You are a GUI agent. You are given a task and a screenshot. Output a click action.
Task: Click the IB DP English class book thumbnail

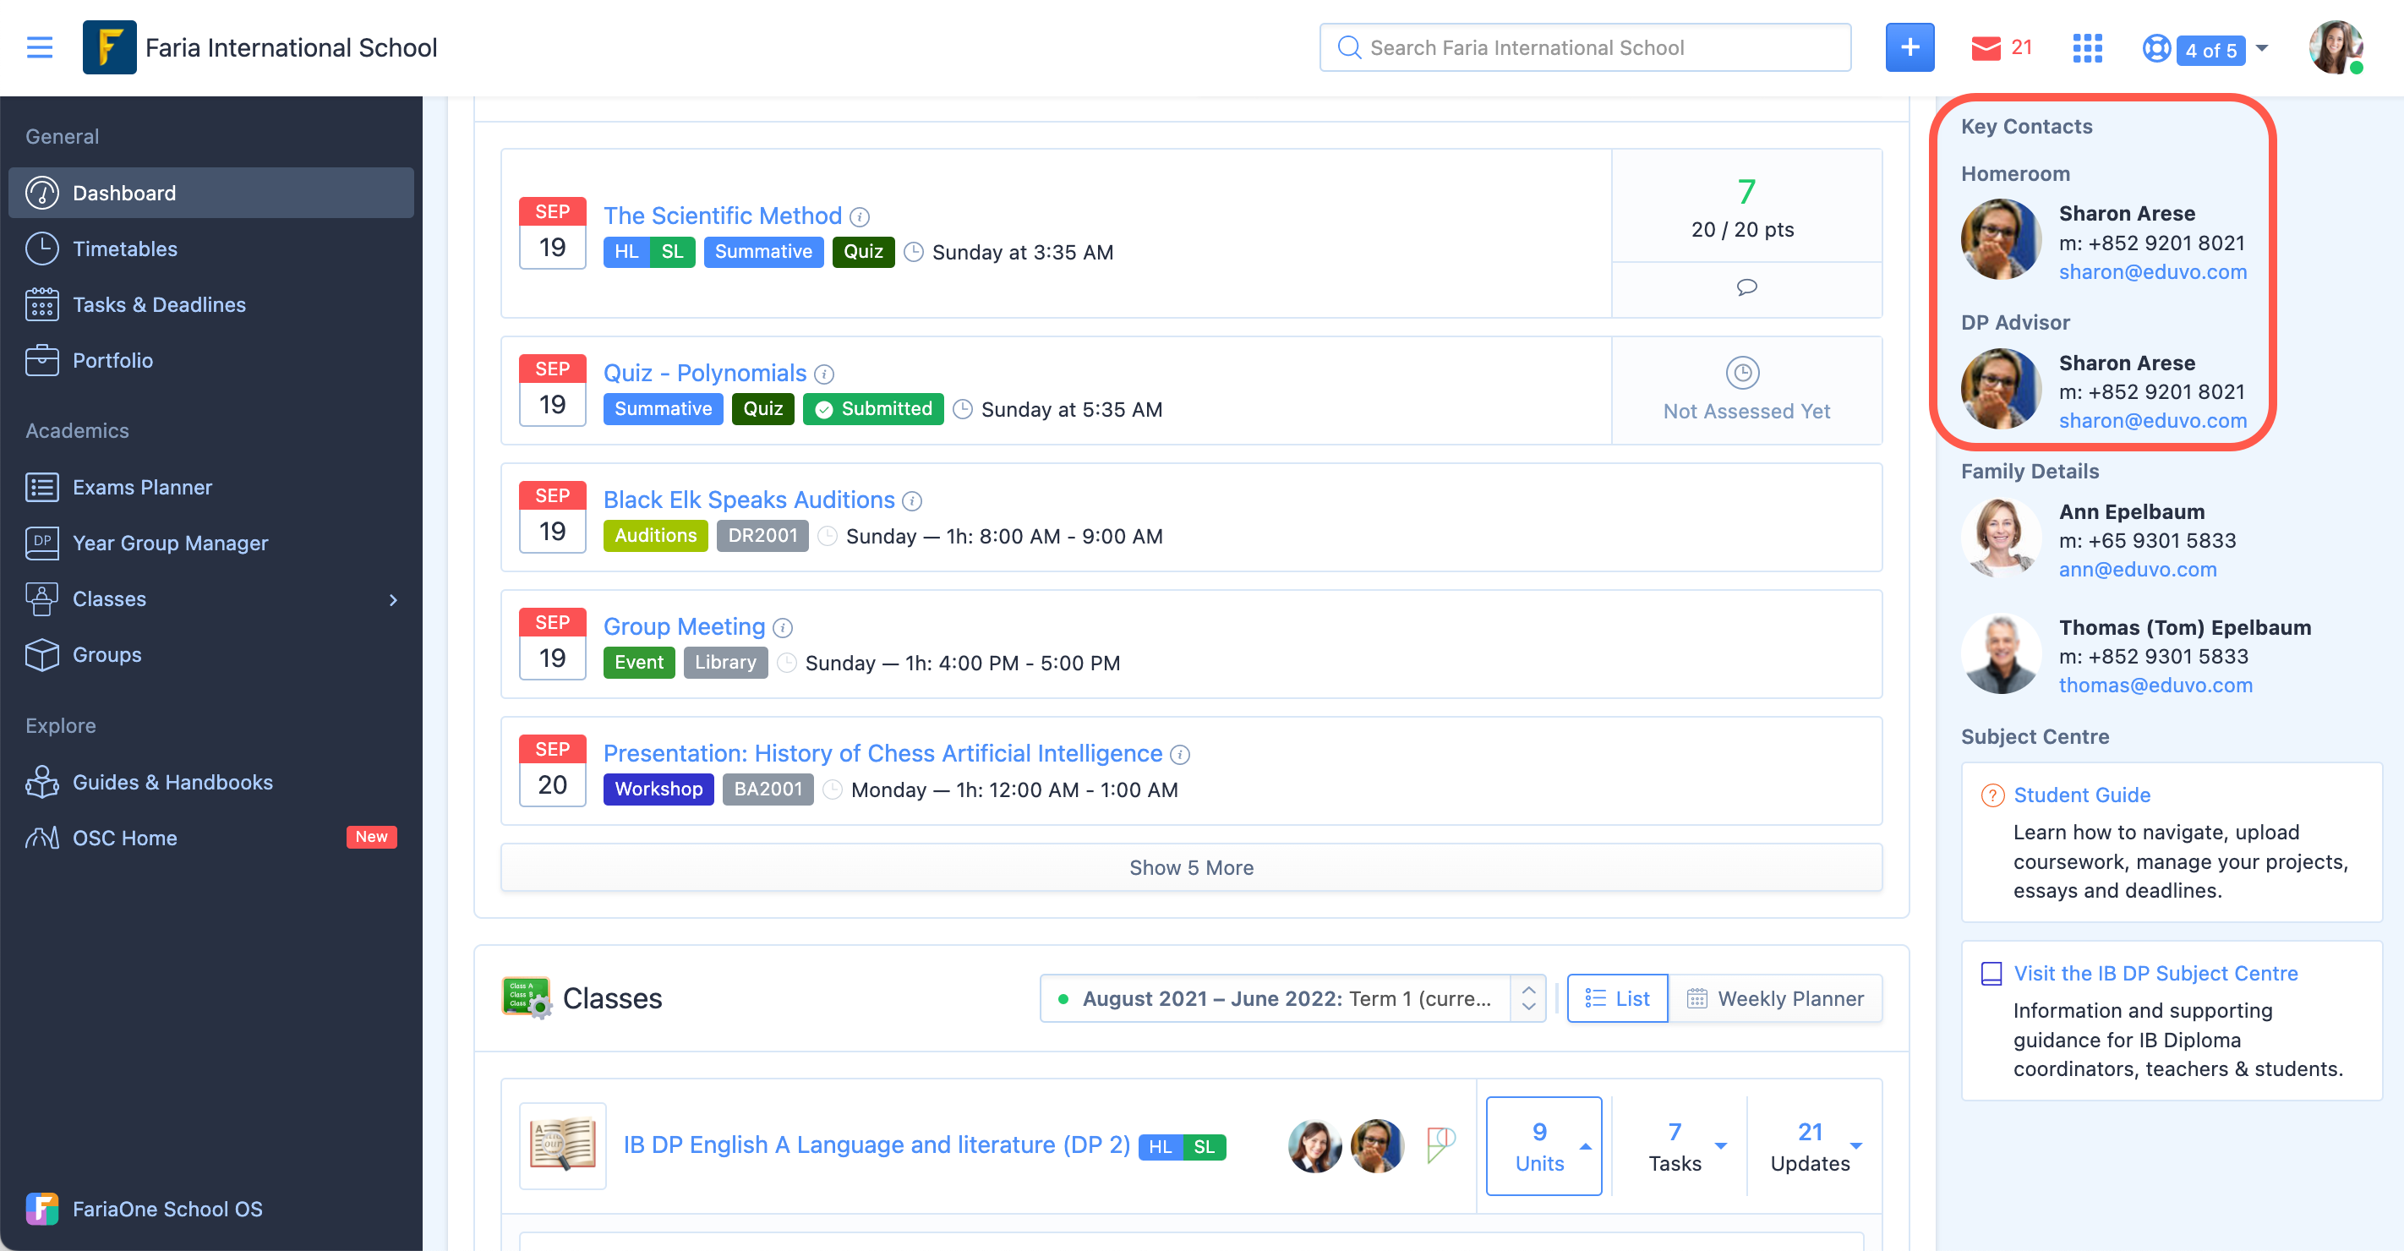point(563,1144)
